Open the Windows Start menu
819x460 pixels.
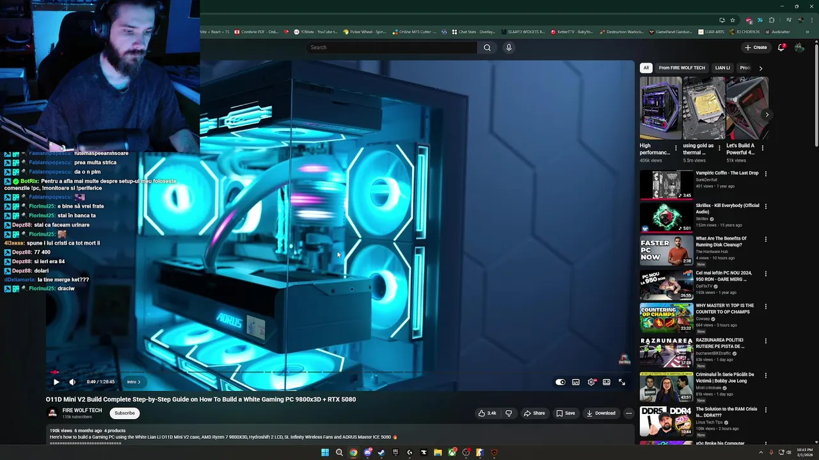tap(325, 452)
